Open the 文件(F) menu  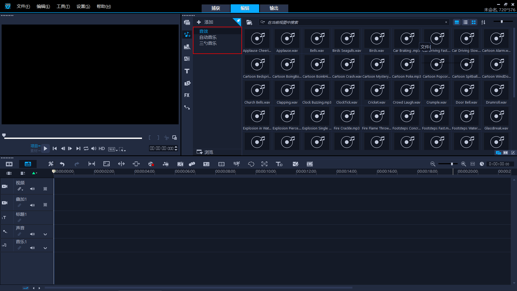[23, 6]
